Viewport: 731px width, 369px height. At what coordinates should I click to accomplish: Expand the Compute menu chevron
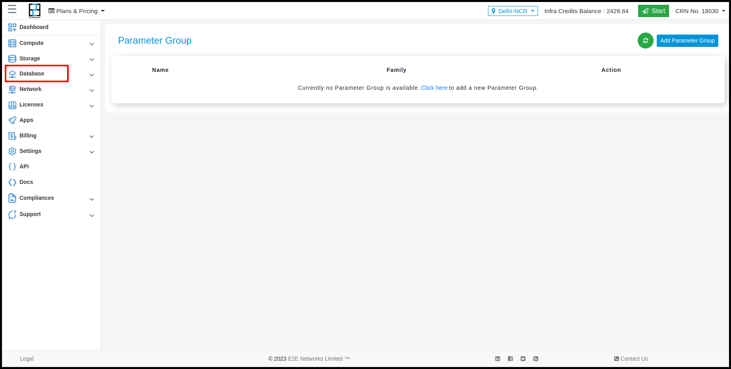coord(92,44)
